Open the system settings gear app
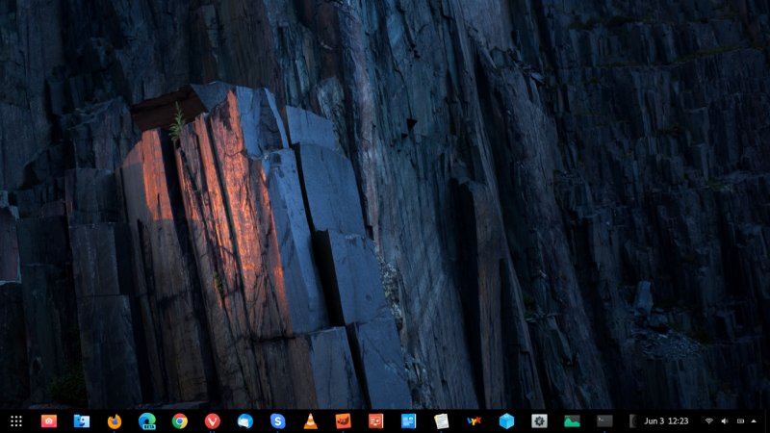The height and width of the screenshot is (433, 770). 539,421
